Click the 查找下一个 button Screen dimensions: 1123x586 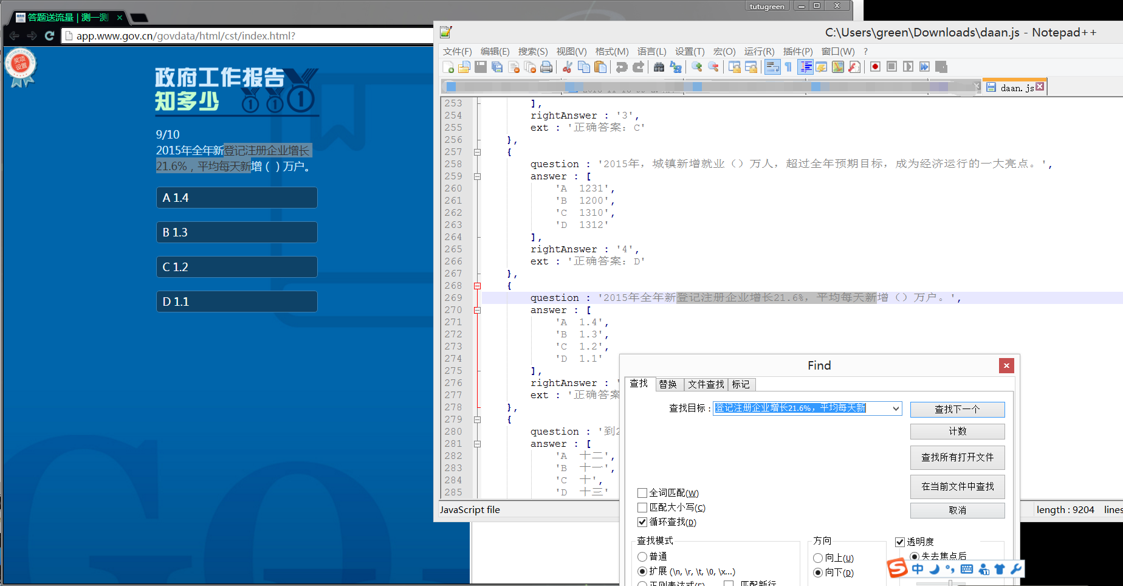coord(957,409)
